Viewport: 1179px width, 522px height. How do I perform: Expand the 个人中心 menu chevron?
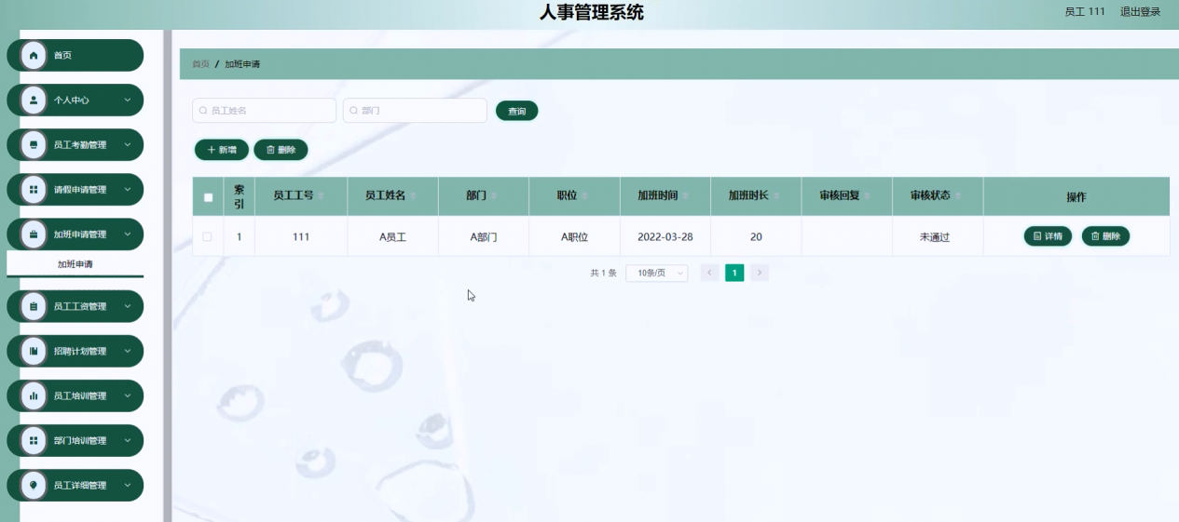(128, 100)
